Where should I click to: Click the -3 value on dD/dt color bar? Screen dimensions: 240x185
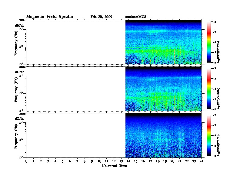(x=215, y=79)
